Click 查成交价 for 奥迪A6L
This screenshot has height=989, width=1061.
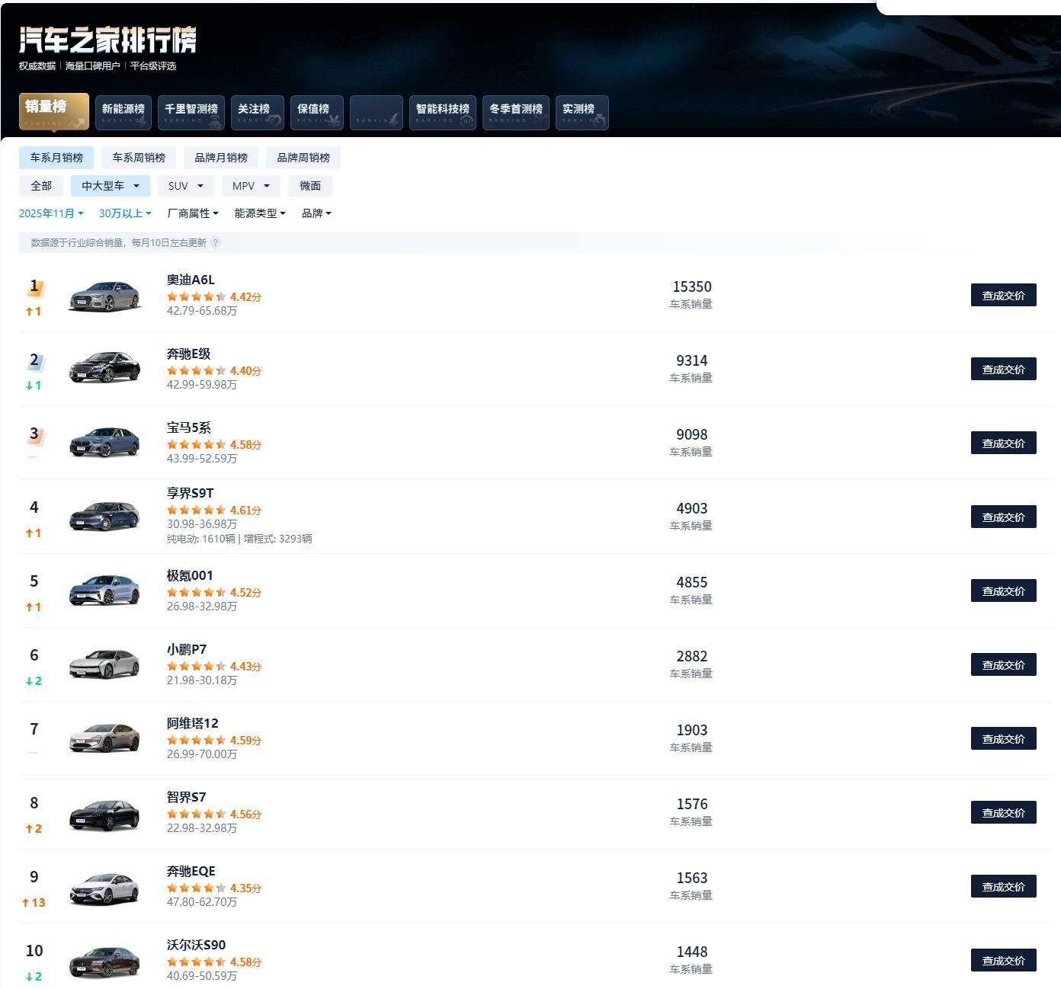click(x=1003, y=293)
